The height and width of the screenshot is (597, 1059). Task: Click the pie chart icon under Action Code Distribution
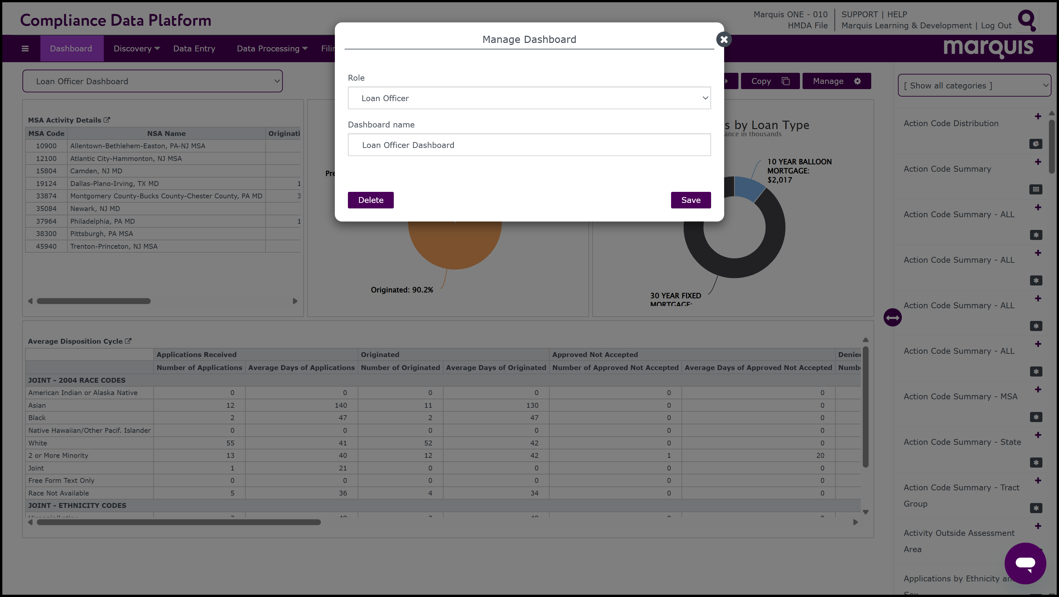coord(1036,144)
